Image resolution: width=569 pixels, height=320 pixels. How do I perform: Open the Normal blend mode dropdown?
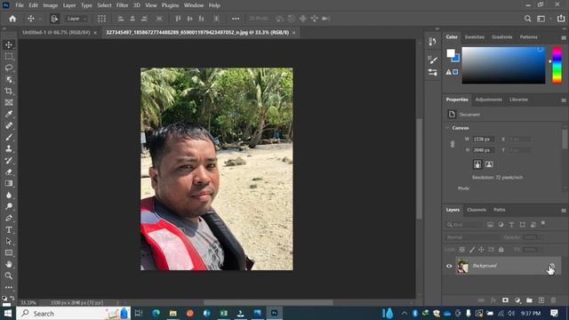pos(472,237)
